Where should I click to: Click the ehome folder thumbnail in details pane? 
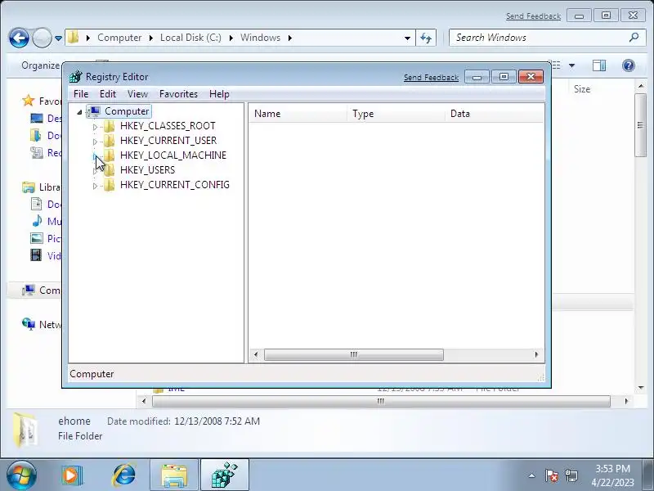pos(25,429)
